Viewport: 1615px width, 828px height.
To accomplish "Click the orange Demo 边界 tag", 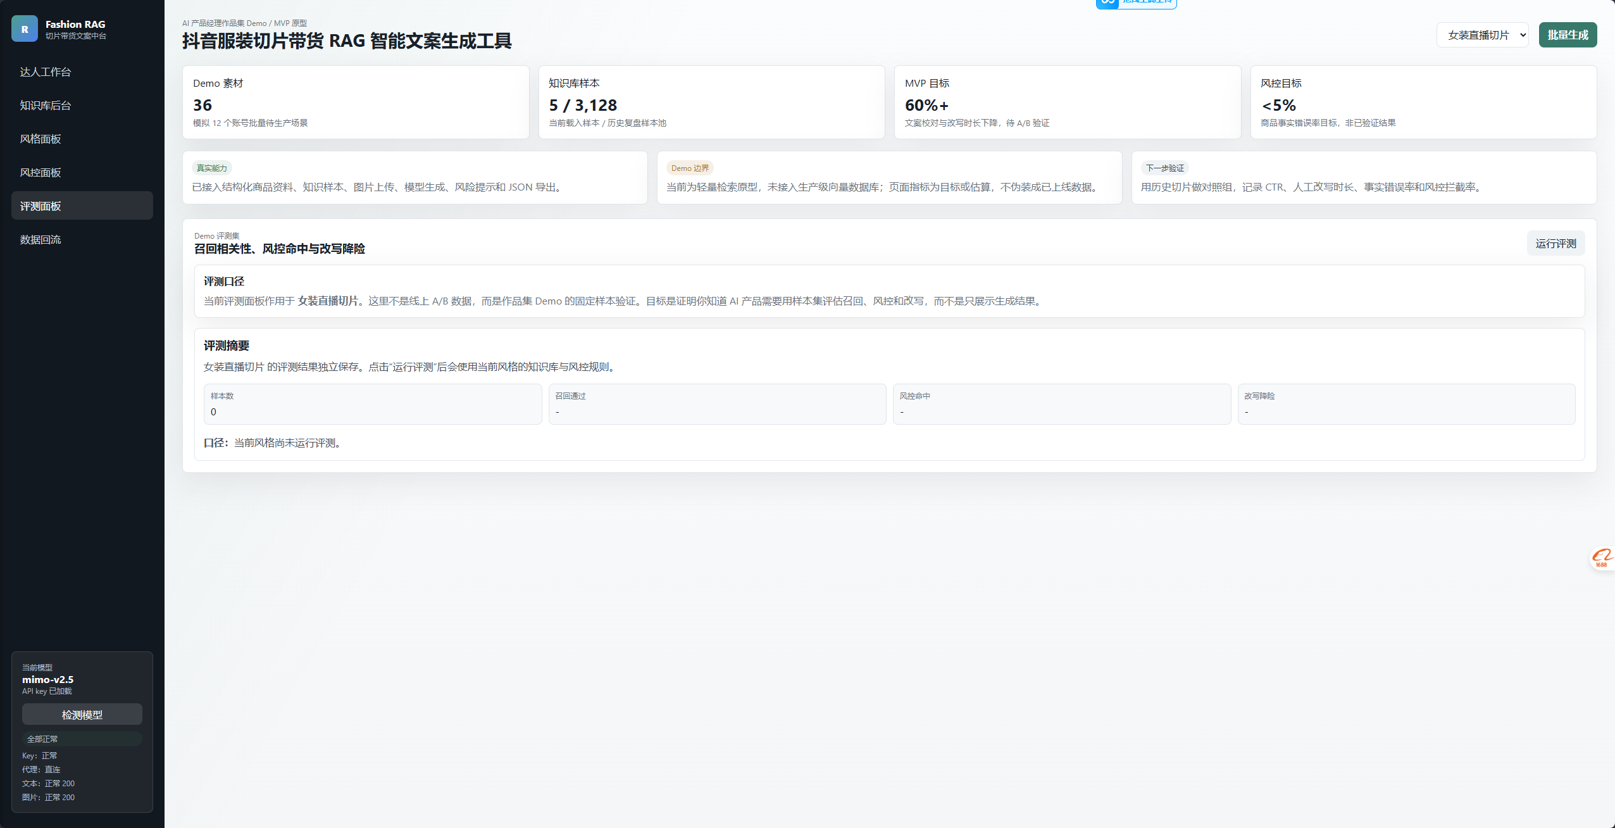I will 690,168.
